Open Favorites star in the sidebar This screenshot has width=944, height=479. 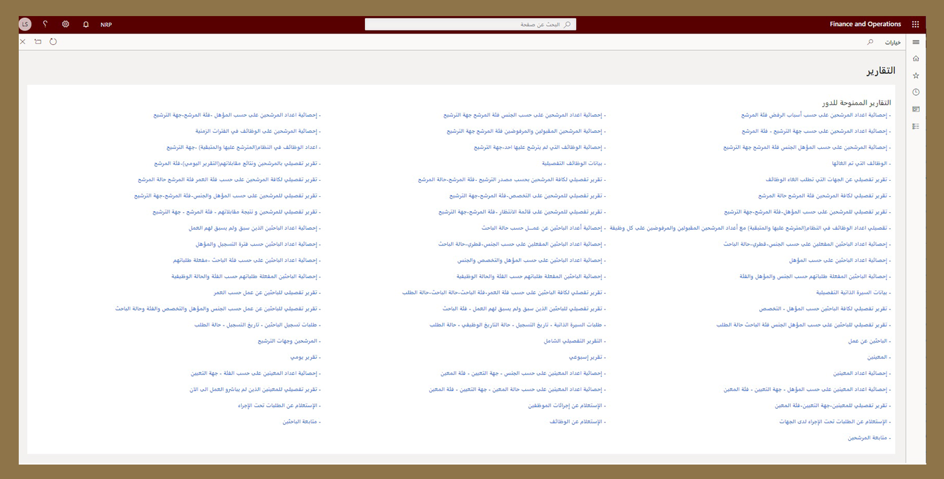pyautogui.click(x=916, y=76)
